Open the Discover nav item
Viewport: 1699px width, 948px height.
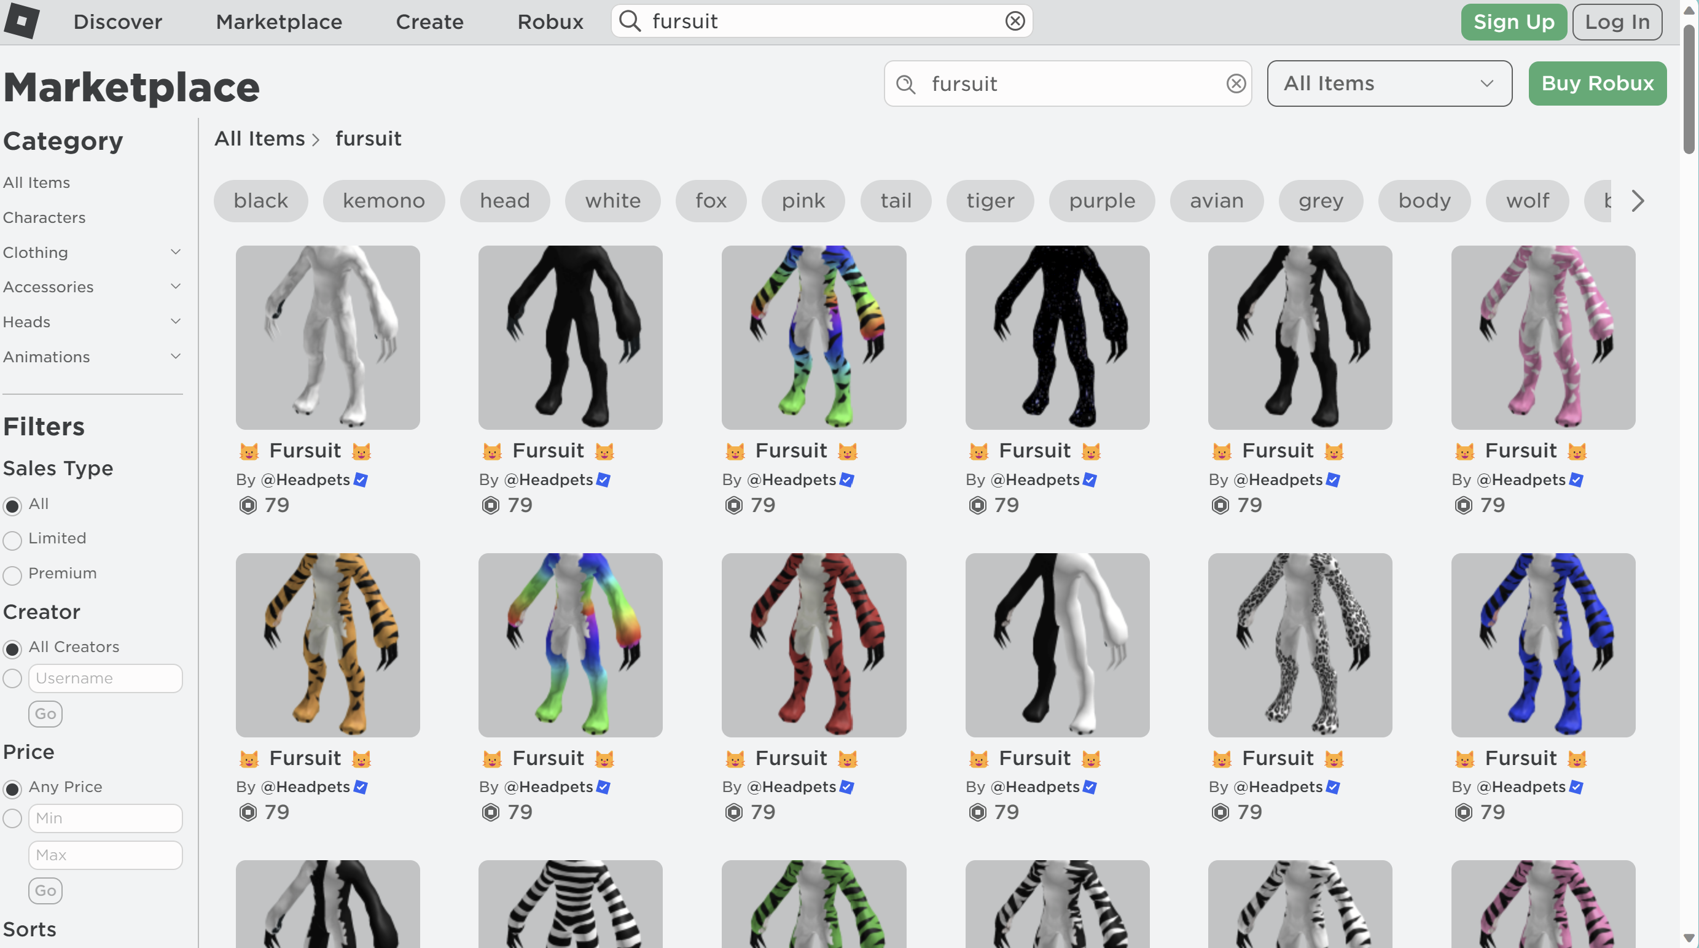(117, 21)
